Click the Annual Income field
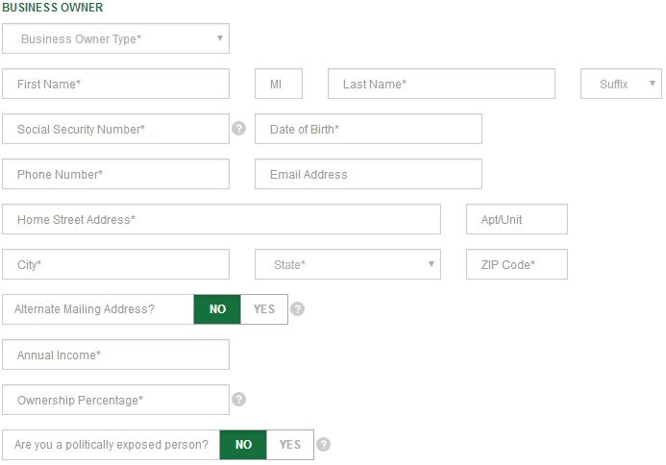 coord(115,355)
